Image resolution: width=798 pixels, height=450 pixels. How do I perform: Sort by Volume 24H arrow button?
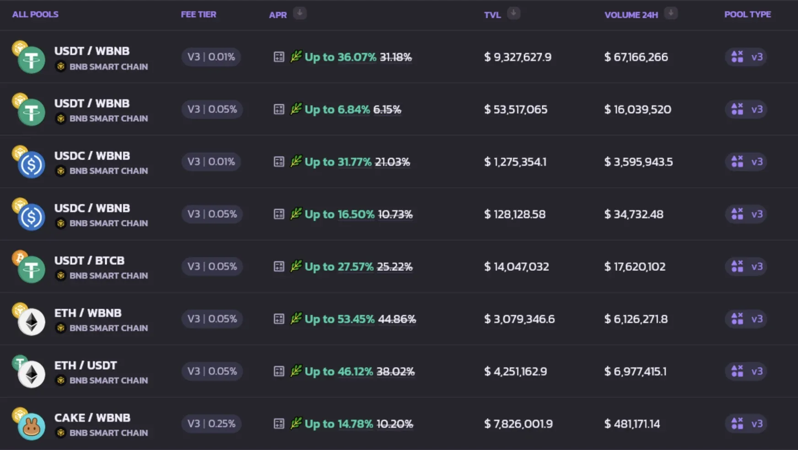(x=671, y=14)
